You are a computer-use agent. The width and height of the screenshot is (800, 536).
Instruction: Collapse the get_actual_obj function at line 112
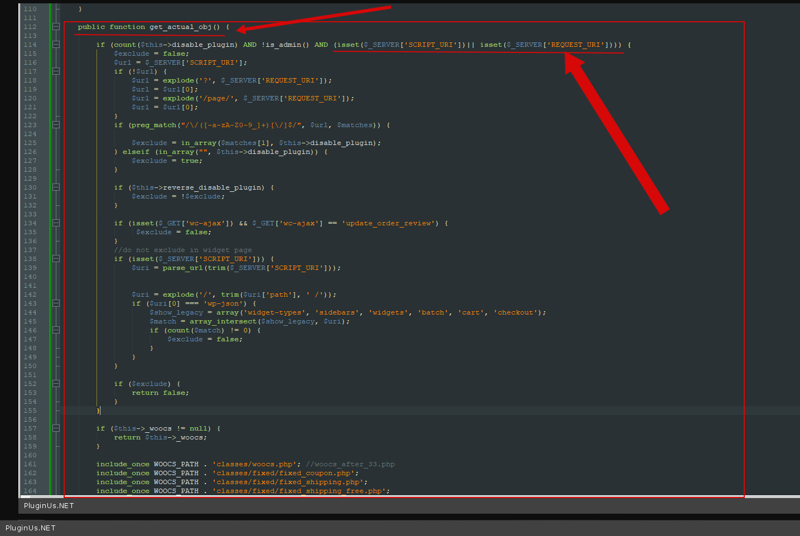click(x=56, y=27)
